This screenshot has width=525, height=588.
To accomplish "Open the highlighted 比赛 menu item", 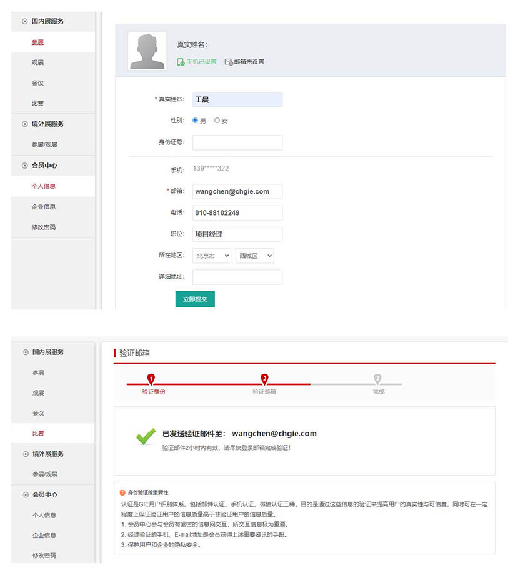I will coord(38,433).
